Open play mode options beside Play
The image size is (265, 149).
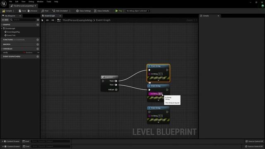[x=124, y=11]
